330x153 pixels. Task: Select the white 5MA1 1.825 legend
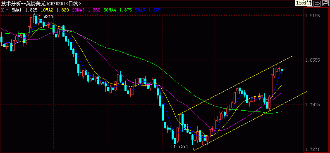(x=24, y=10)
